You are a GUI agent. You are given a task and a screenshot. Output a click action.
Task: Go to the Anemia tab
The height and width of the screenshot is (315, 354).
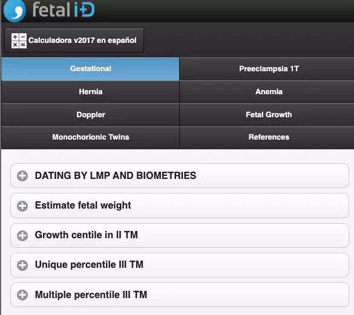click(267, 92)
